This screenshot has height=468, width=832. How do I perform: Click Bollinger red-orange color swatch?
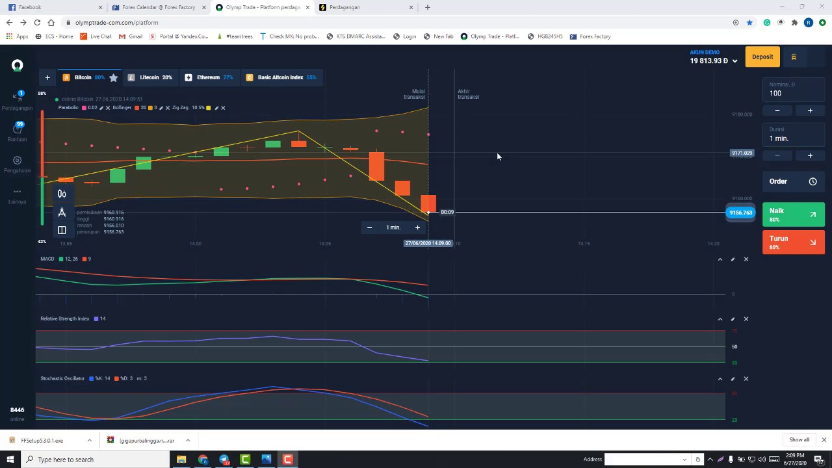click(x=137, y=108)
